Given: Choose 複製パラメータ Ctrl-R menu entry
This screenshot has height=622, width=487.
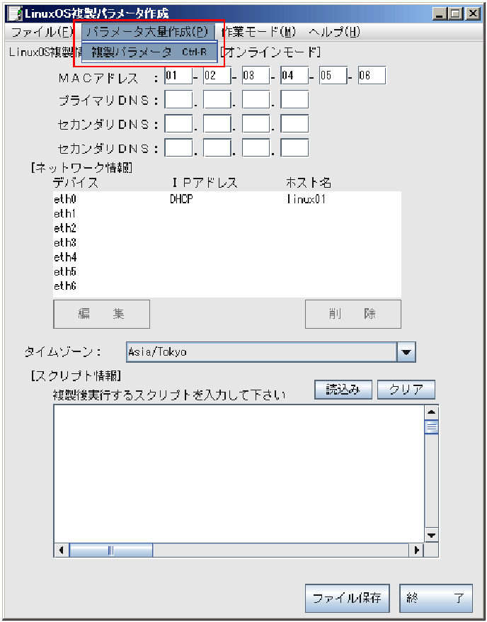Looking at the screenshot, I should (149, 52).
